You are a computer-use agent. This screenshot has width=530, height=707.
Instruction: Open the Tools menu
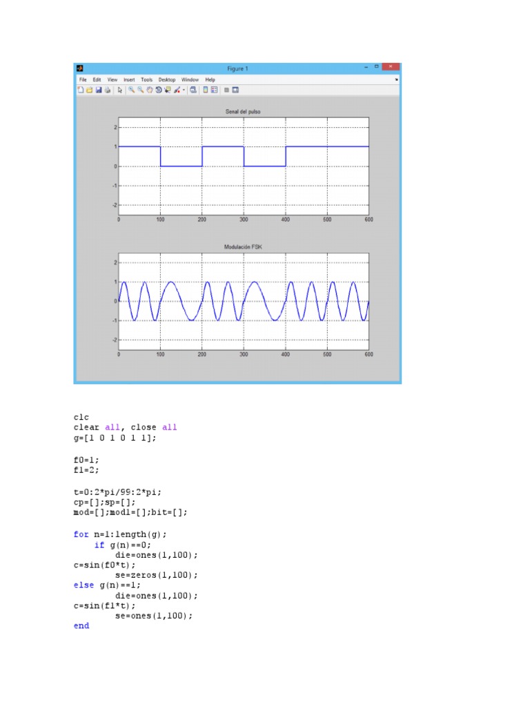coord(147,79)
